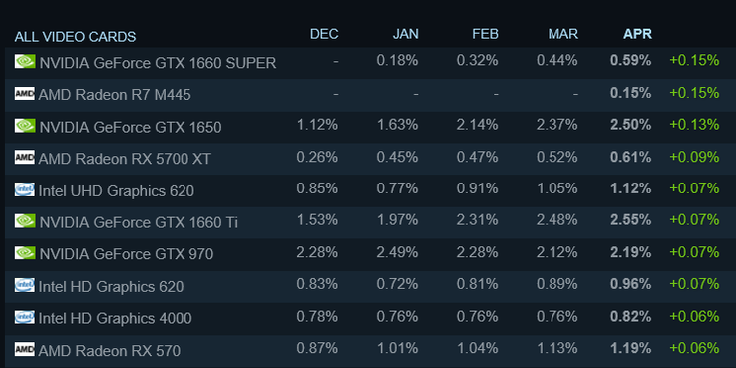Select the APR column header

[x=637, y=34]
